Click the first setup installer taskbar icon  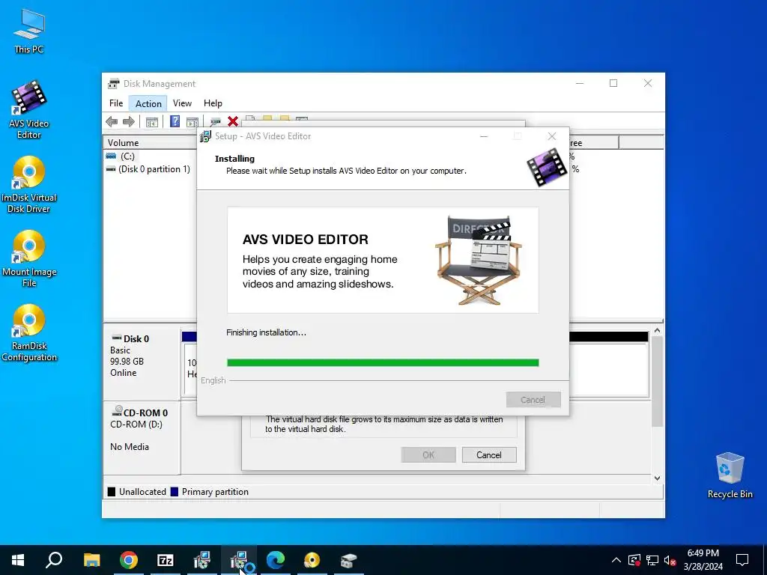202,560
